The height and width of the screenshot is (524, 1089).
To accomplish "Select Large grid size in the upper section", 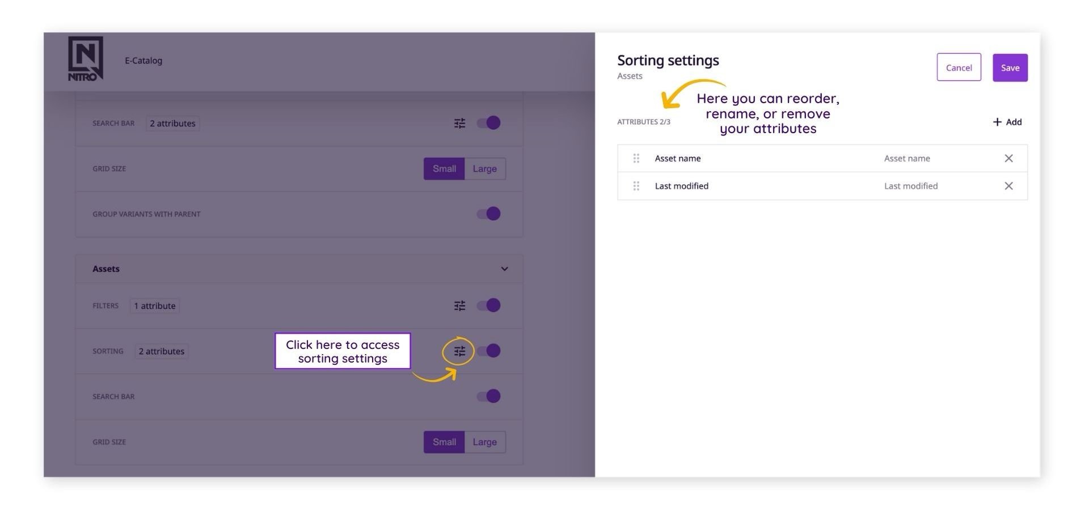I will (485, 168).
